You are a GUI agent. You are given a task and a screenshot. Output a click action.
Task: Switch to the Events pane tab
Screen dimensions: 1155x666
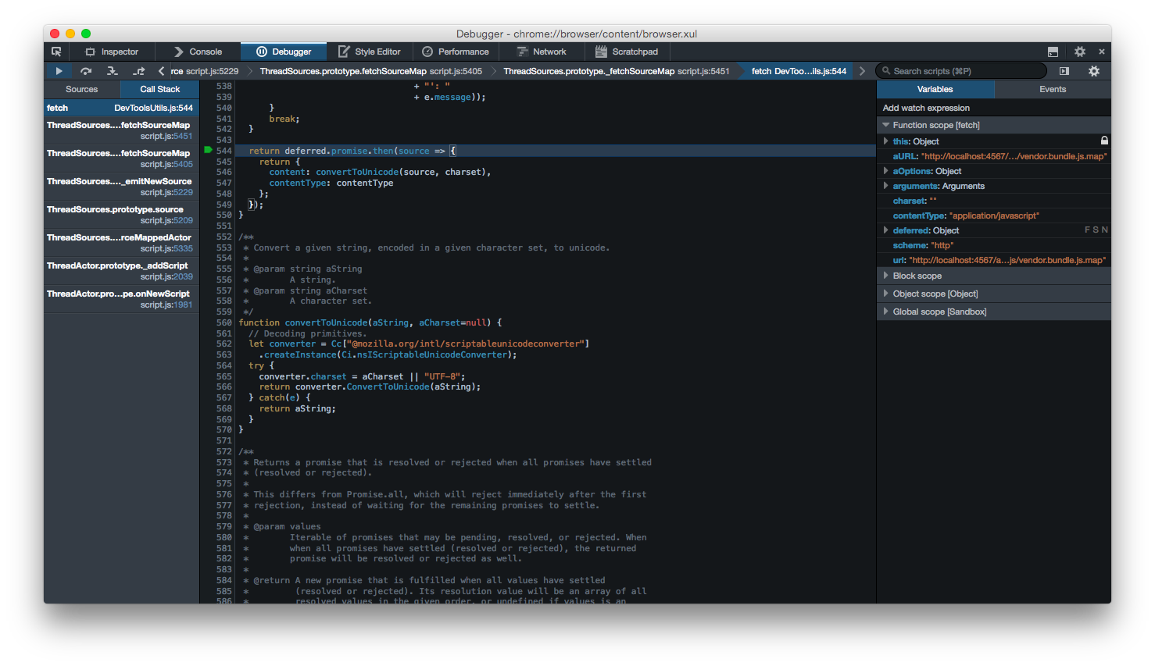[x=1053, y=89]
